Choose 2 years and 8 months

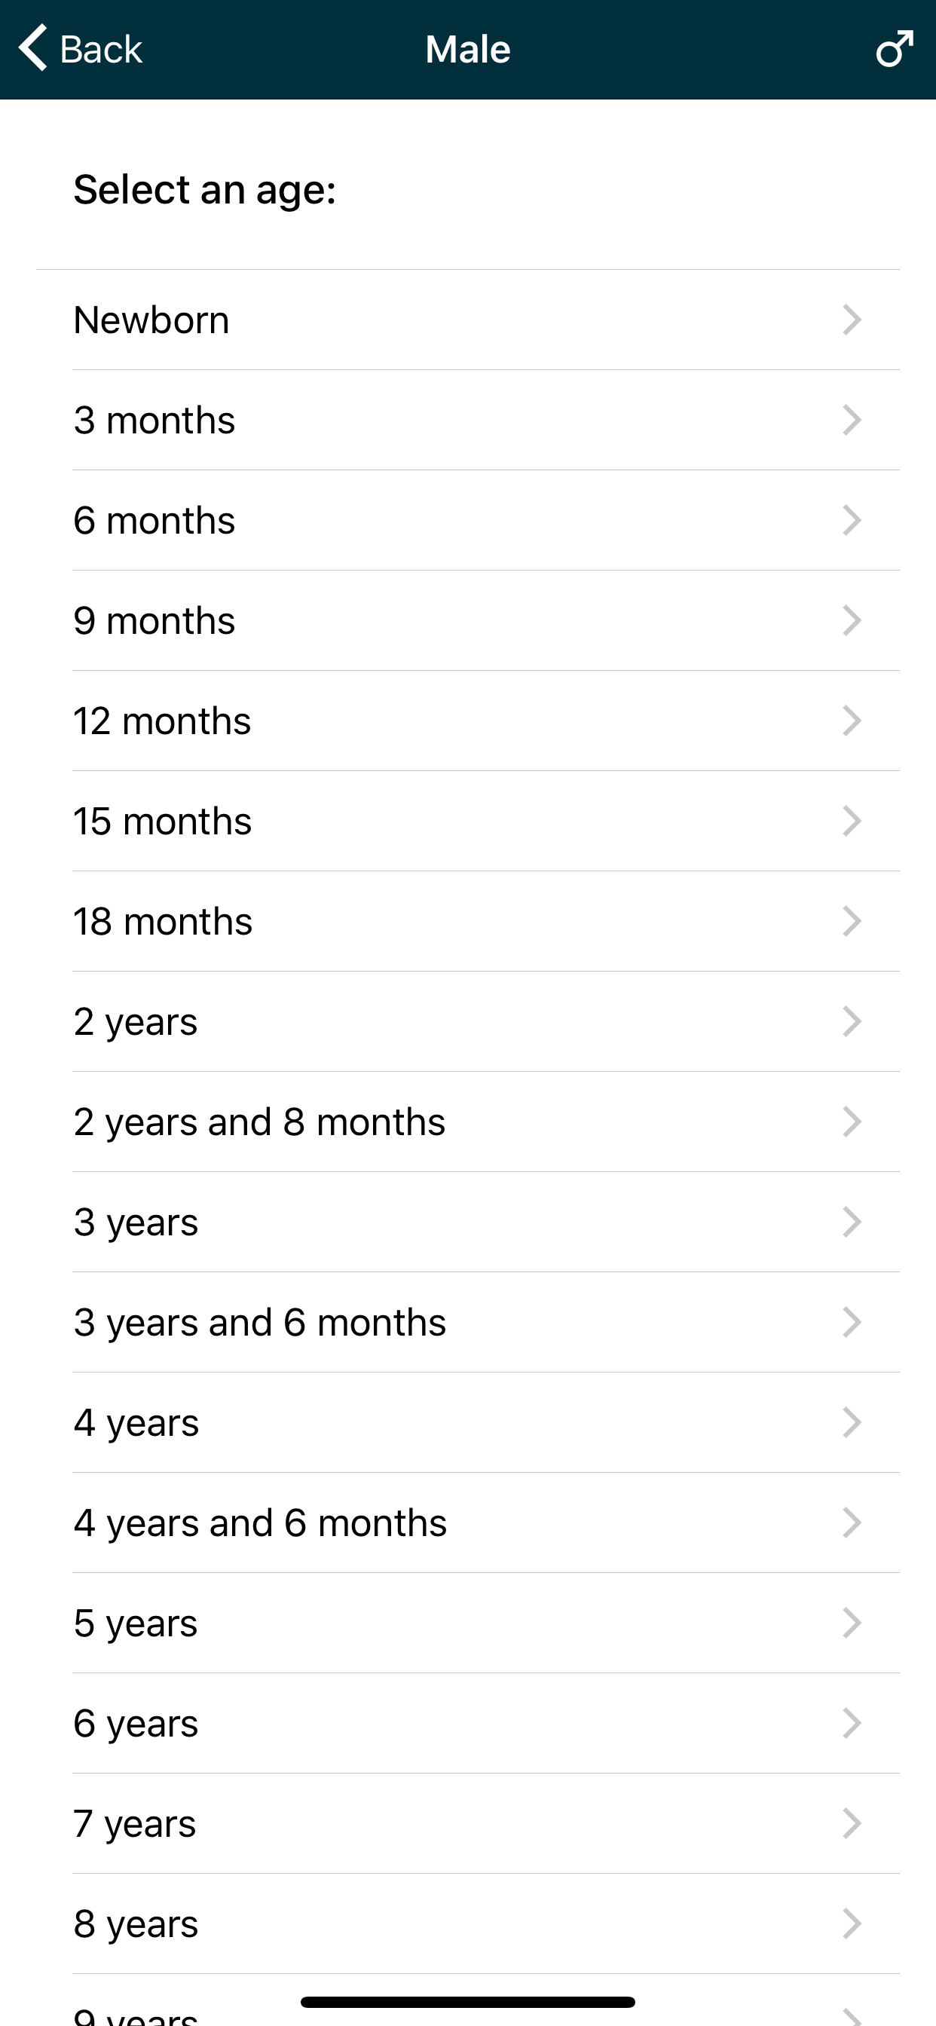259,1122
